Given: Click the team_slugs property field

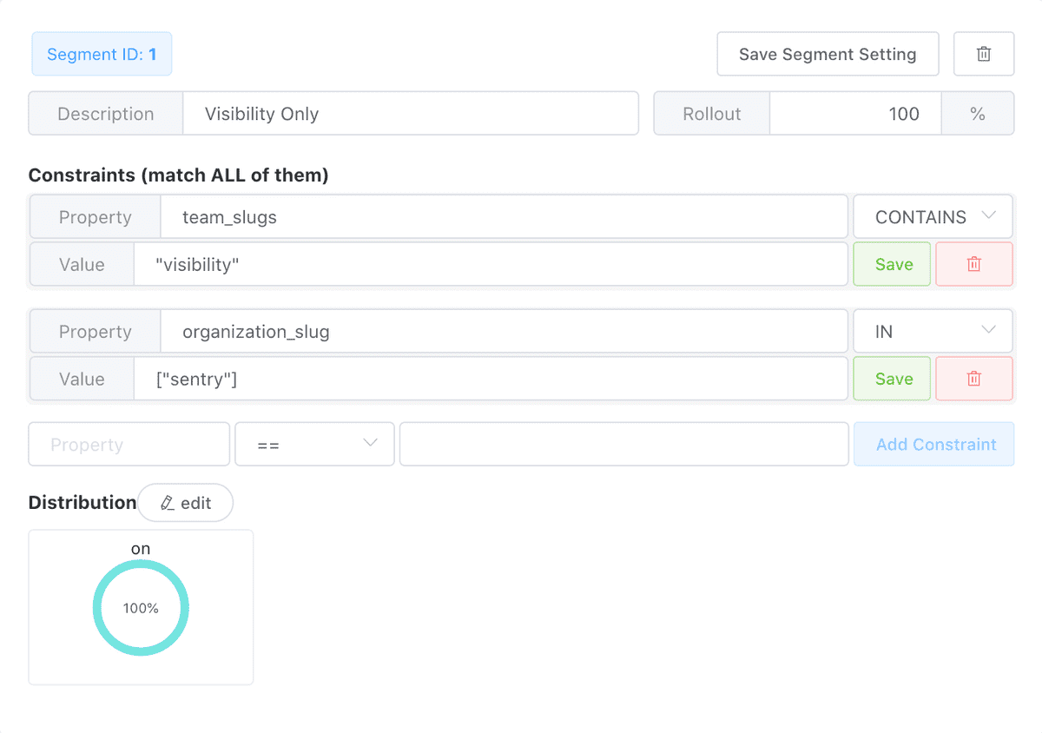Looking at the screenshot, I should click(504, 217).
